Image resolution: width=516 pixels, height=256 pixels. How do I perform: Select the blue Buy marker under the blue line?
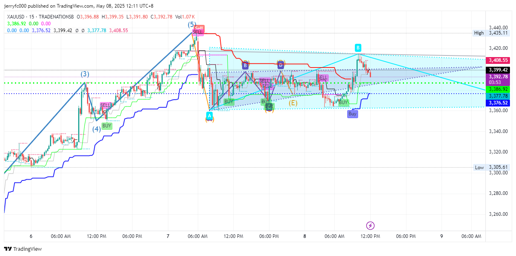(x=352, y=114)
